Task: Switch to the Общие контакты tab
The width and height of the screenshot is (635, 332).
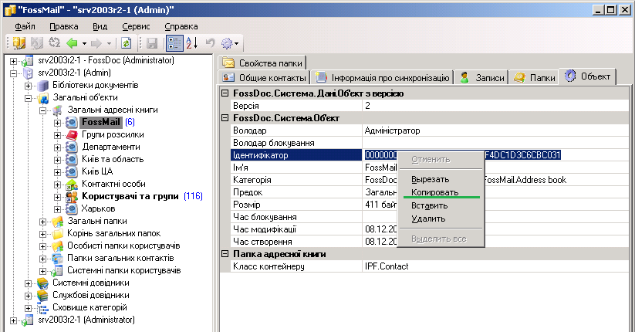Action: (x=264, y=77)
